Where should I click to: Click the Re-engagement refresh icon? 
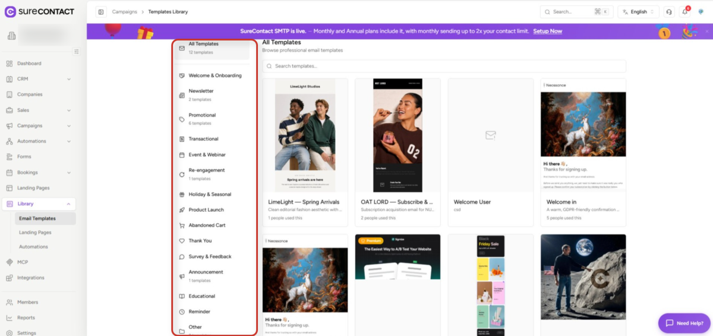point(182,174)
